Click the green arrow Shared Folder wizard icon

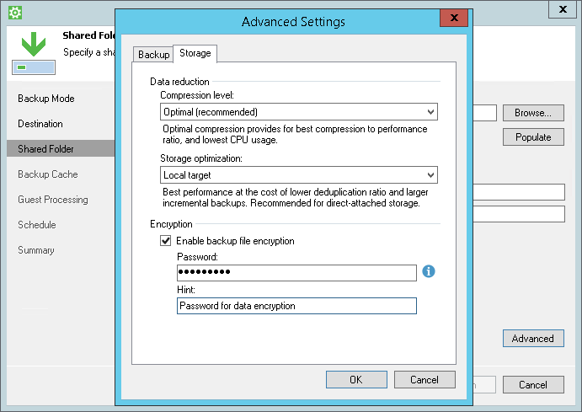(34, 53)
